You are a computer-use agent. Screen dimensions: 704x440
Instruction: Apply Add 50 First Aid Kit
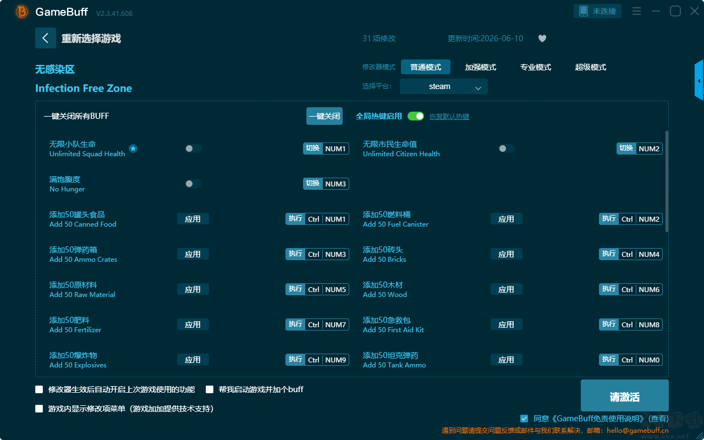(x=507, y=324)
